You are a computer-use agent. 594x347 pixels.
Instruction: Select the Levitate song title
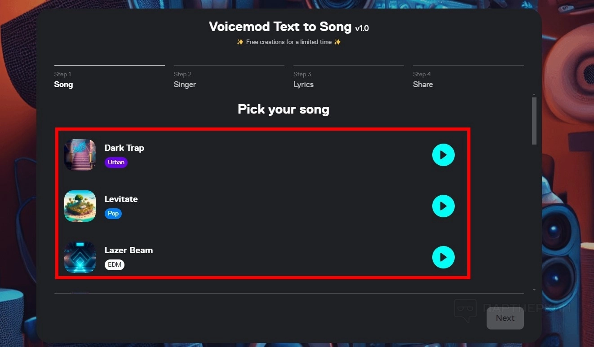[x=121, y=199]
